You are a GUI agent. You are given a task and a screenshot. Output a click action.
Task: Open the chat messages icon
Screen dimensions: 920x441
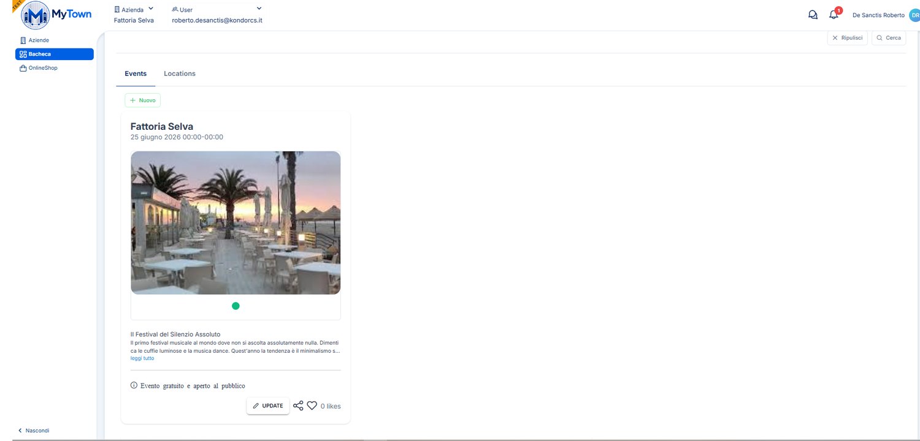click(813, 15)
